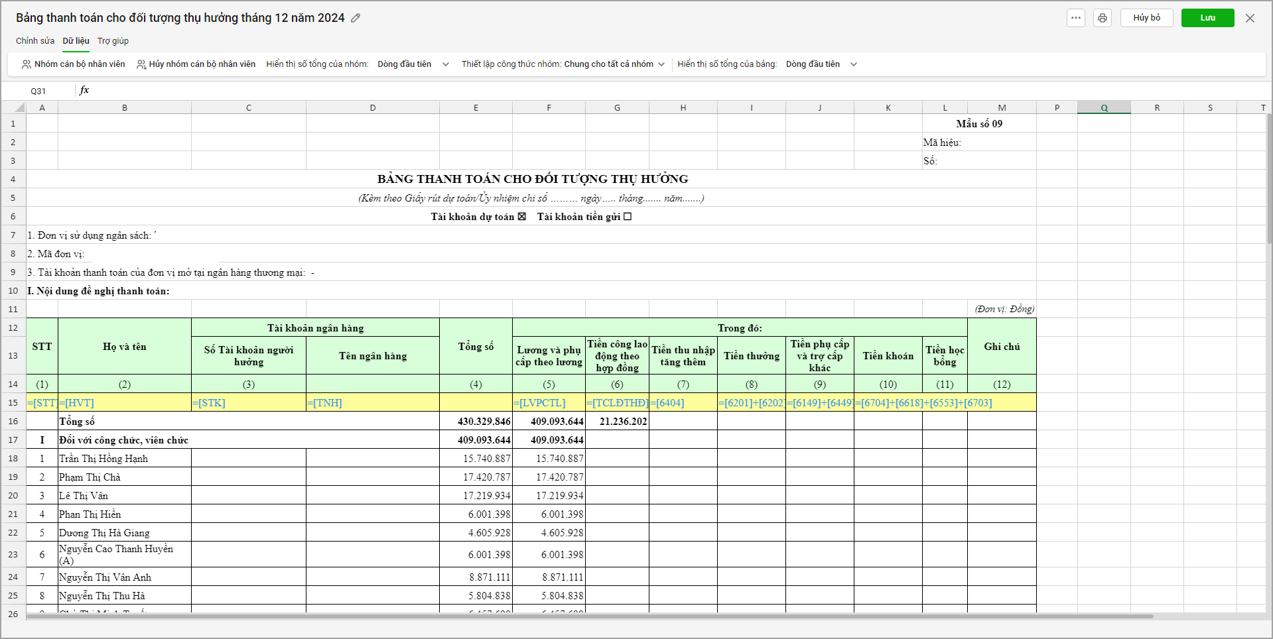
Task: Click the Tiền khoán header cell
Action: pos(888,356)
